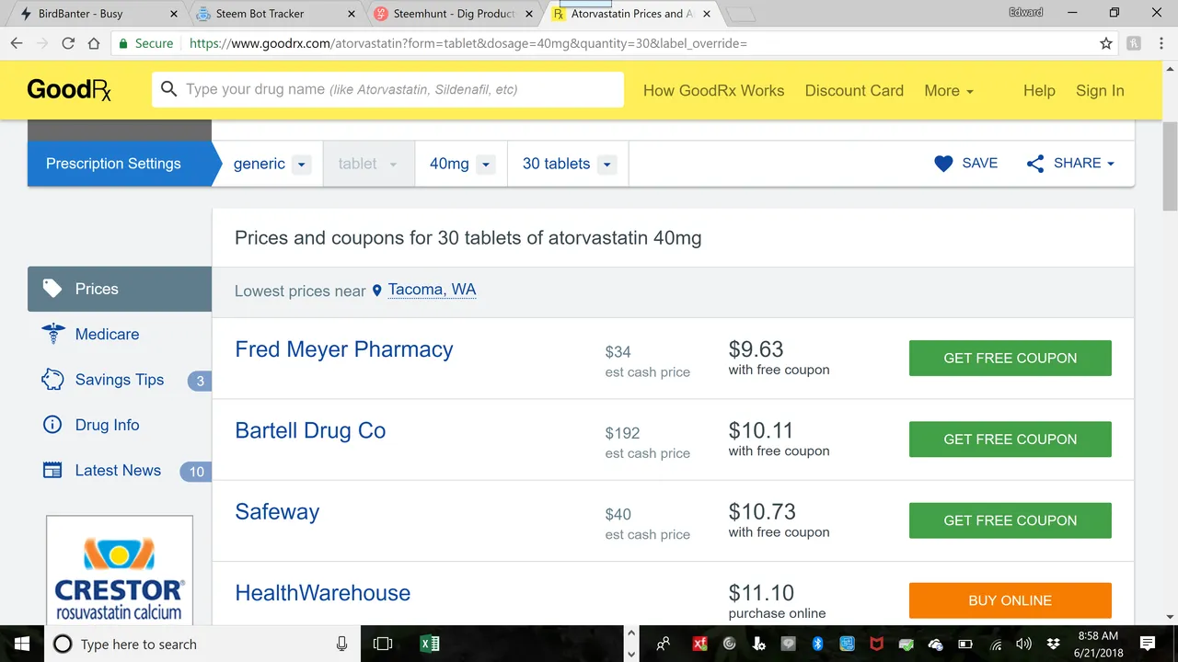This screenshot has height=662, width=1178.
Task: Click BUY ONLINE for HealthWarehouse
Action: (x=1010, y=600)
